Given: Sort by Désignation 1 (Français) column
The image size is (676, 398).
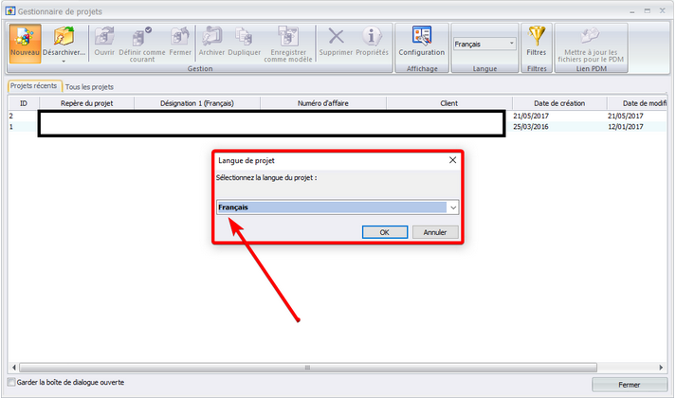Looking at the screenshot, I should (197, 103).
